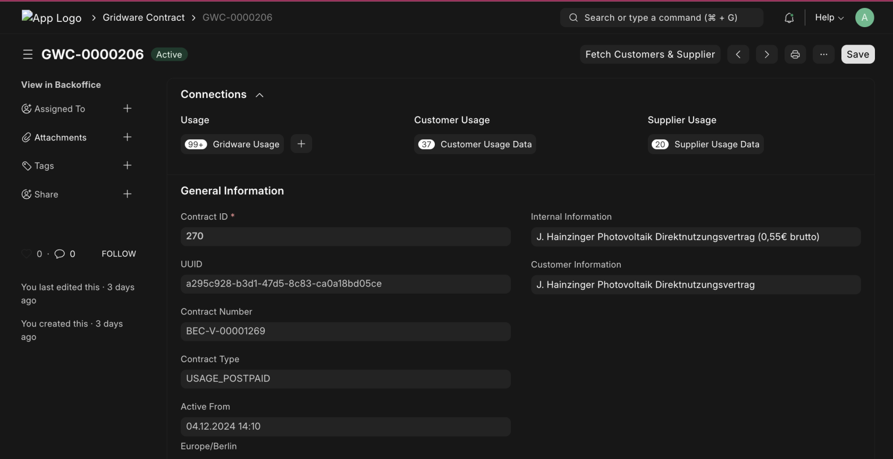Open Supplier Usage Data connection
Viewport: 893px width, 459px height.
pos(706,144)
